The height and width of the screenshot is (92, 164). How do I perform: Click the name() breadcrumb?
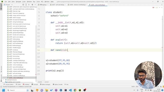[47, 82]
